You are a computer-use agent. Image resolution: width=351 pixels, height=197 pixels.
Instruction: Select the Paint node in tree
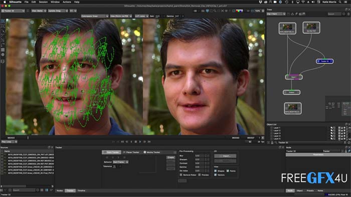coord(294,77)
